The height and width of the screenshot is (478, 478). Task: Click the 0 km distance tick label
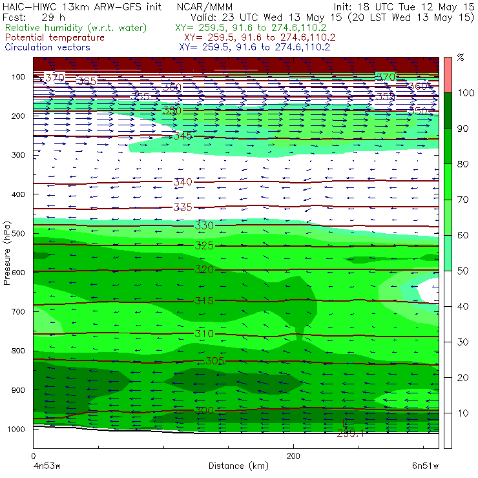pyautogui.click(x=33, y=456)
